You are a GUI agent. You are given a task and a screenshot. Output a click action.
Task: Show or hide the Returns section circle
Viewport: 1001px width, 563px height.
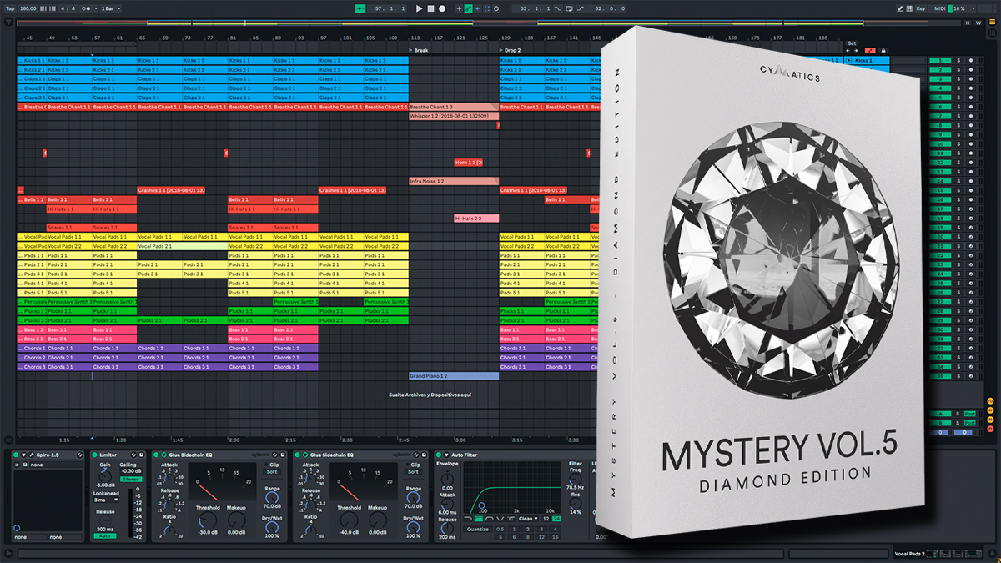pos(990,410)
